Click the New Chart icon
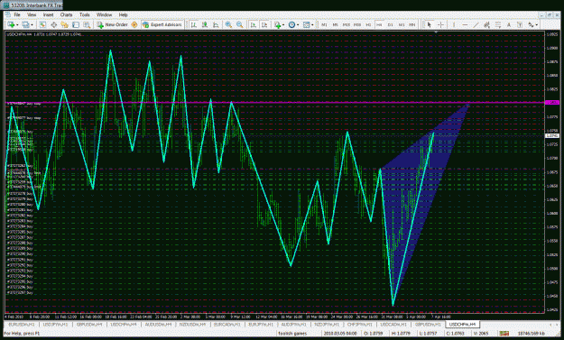The width and height of the screenshot is (564, 340). point(11,24)
